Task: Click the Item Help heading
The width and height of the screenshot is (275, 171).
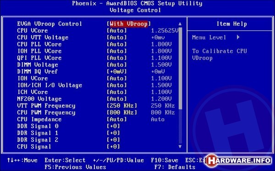Action: [x=231, y=24]
